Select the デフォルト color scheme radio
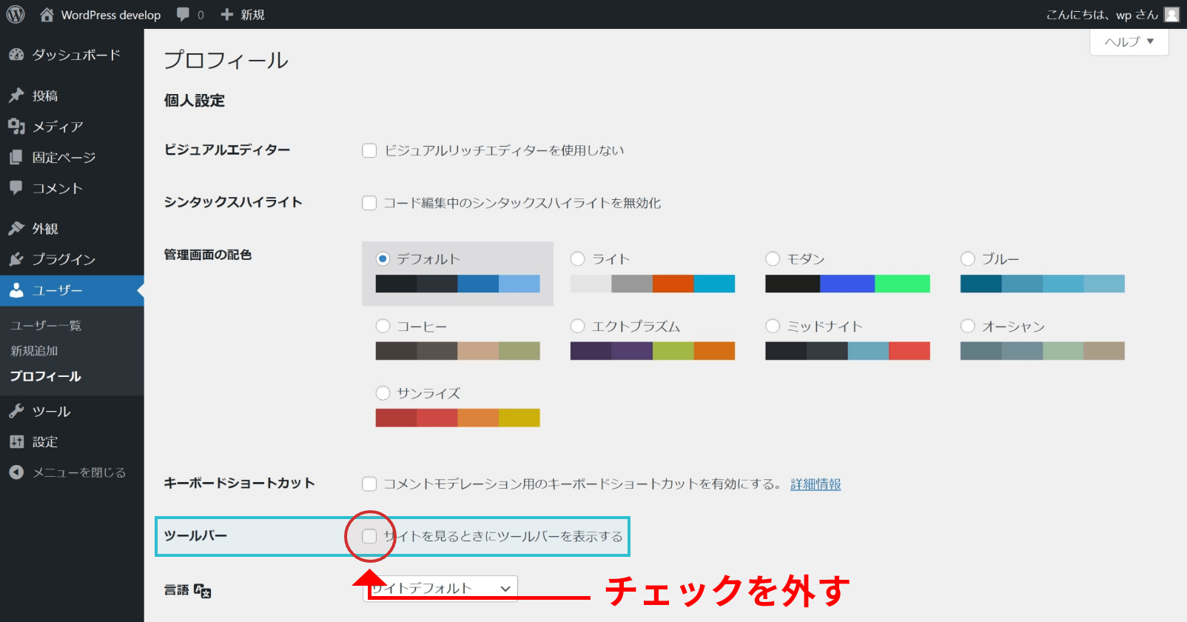This screenshot has width=1187, height=622. tap(383, 258)
